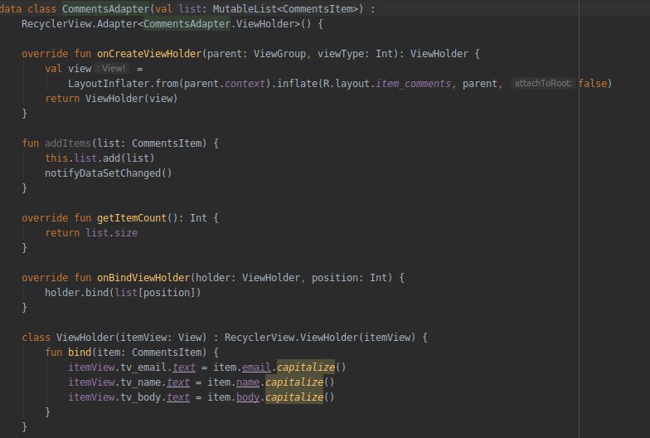Click highlighted capitalize on the body line
Viewport: 650px width, 438px height.
293,397
